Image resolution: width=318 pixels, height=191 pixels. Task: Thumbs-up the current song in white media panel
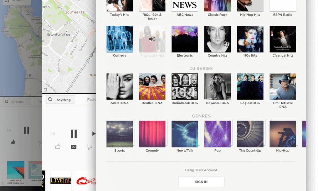[x=58, y=146]
